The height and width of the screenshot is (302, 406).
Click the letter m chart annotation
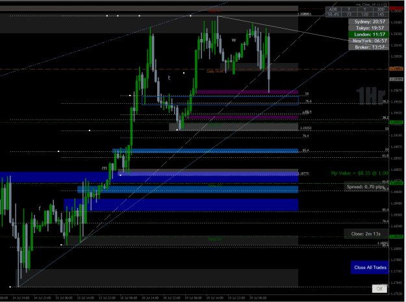[x=105, y=168]
